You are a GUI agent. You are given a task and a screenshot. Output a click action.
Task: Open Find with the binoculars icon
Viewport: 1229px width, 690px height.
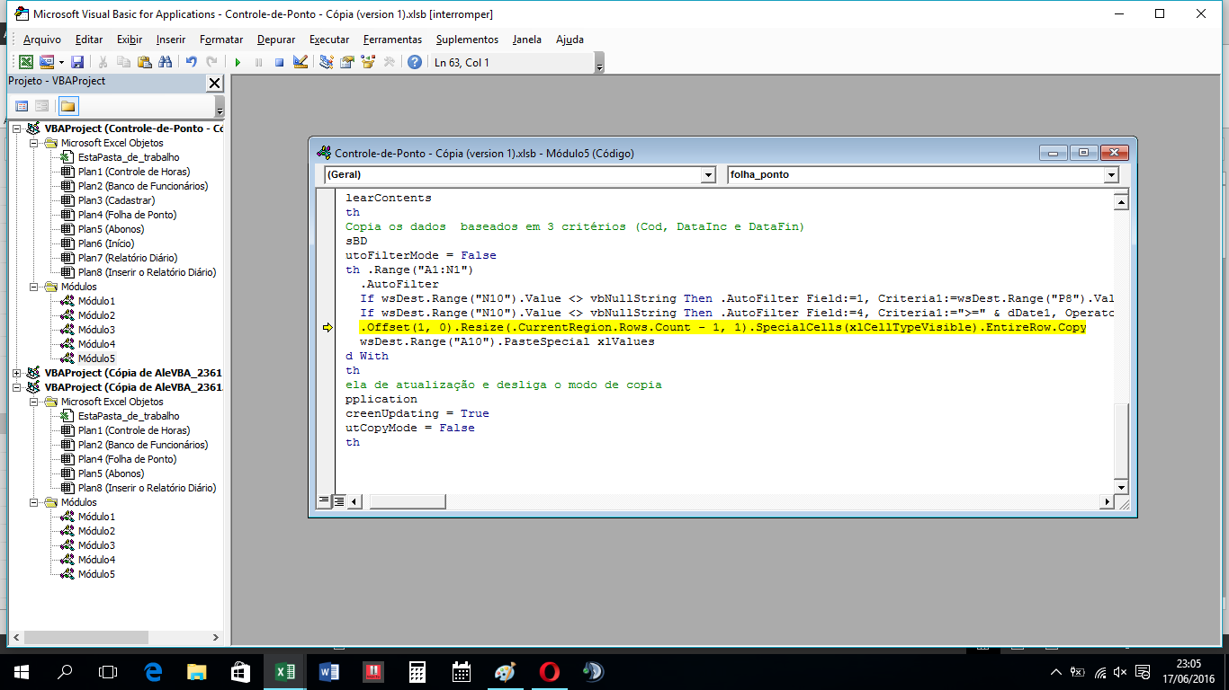(165, 62)
